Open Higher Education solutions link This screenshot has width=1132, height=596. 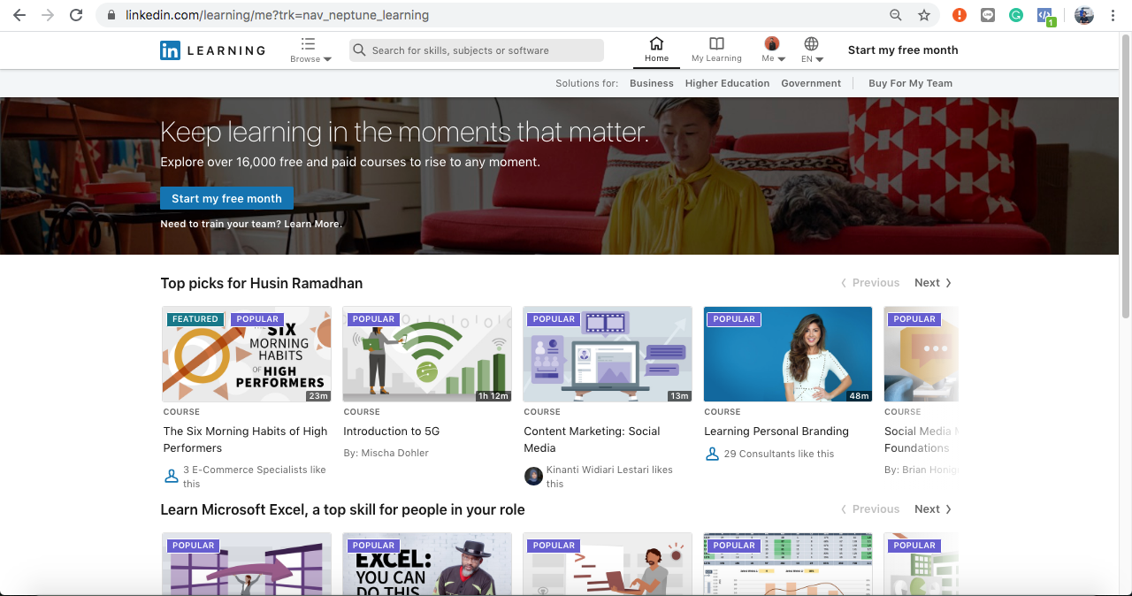click(x=727, y=83)
